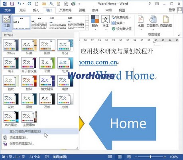This screenshot has height=160, width=183.
Task: Click the Undo arrow icon
Action: click(x=20, y=4)
